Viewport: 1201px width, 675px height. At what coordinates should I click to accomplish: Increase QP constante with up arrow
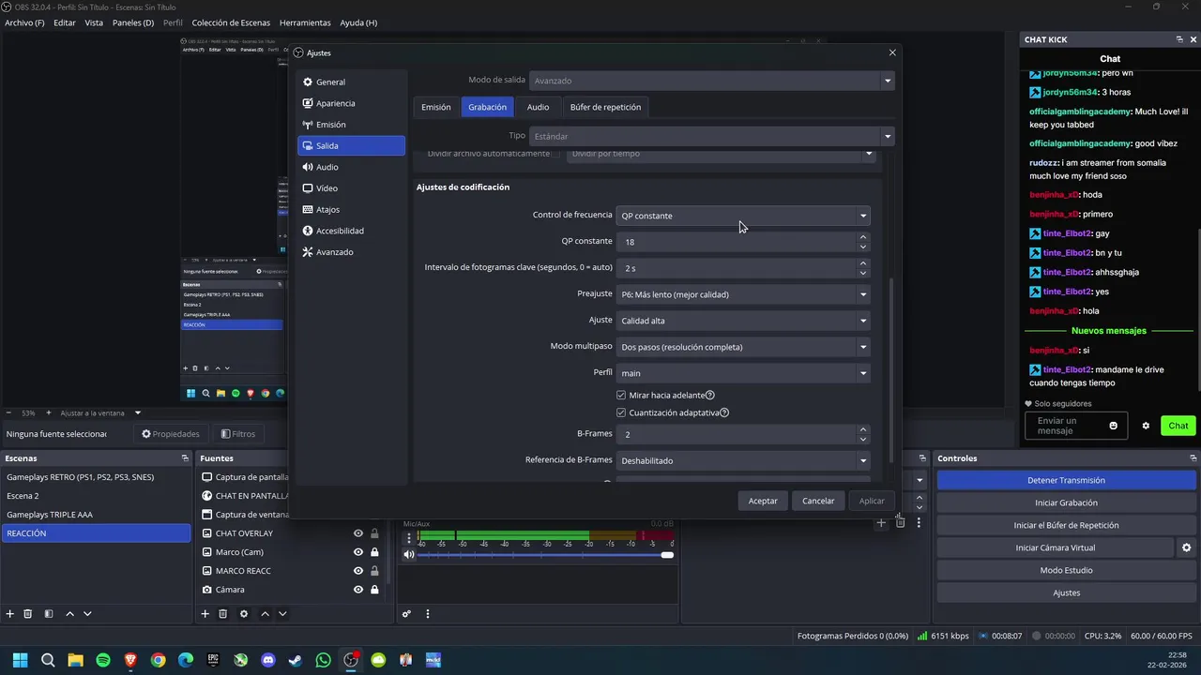(x=862, y=237)
